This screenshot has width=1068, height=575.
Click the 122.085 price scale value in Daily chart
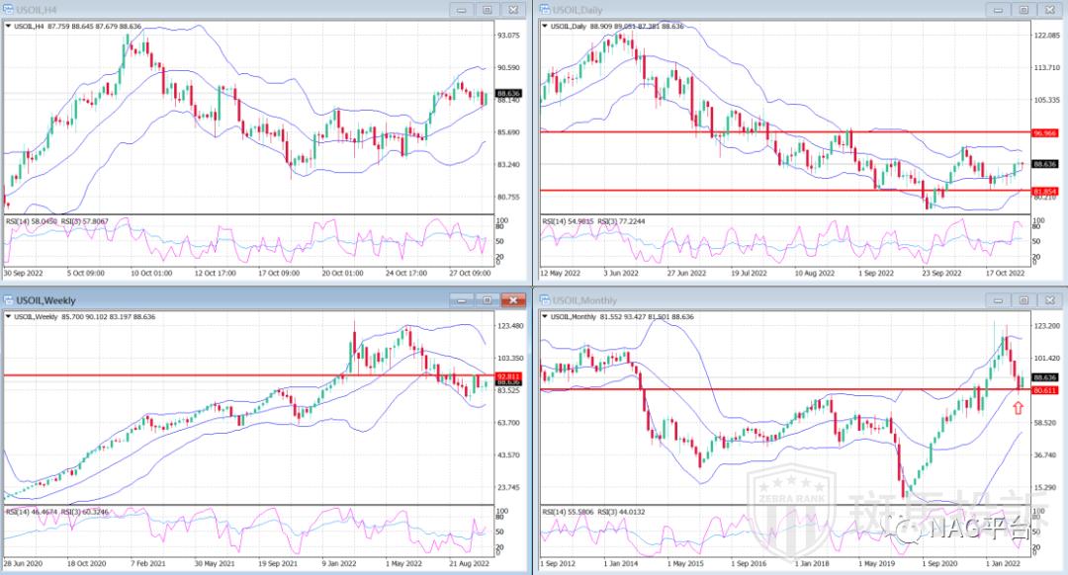(1046, 36)
